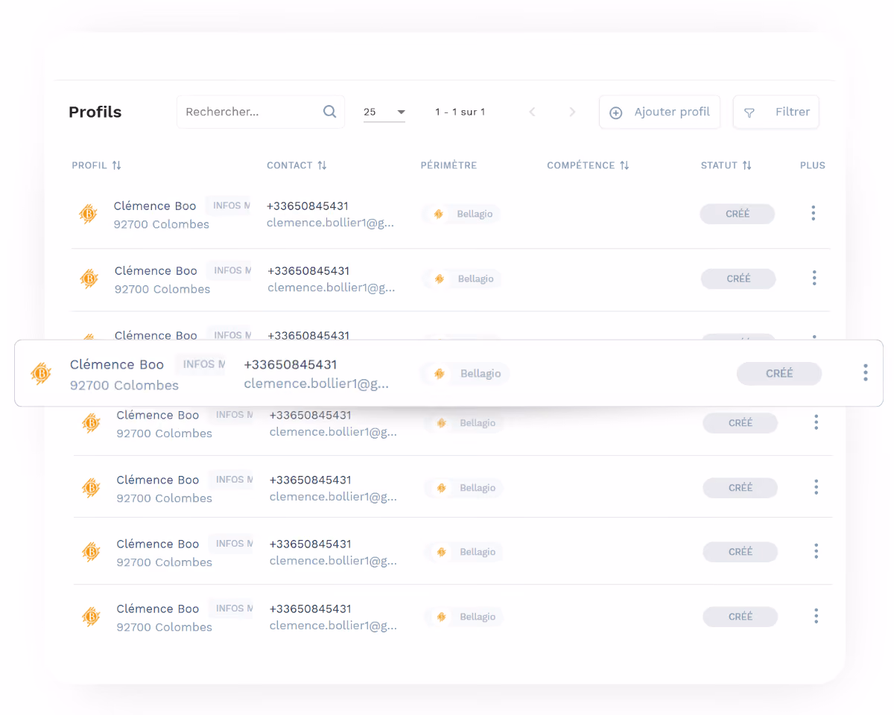
Task: Open three-dot menu of first profile row
Action: click(x=813, y=213)
